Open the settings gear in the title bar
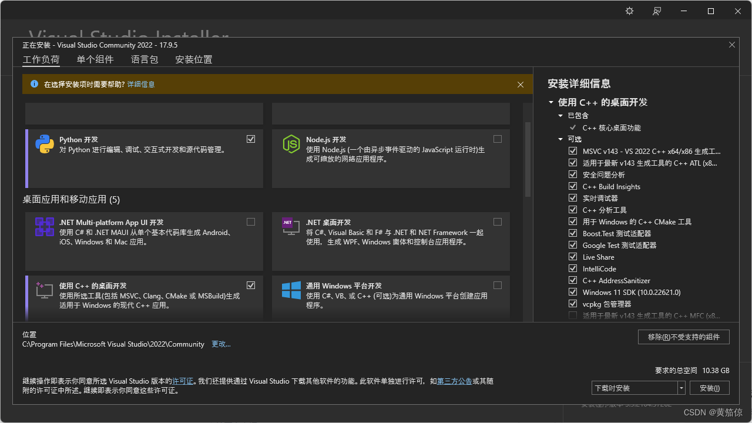The image size is (752, 423). click(630, 11)
